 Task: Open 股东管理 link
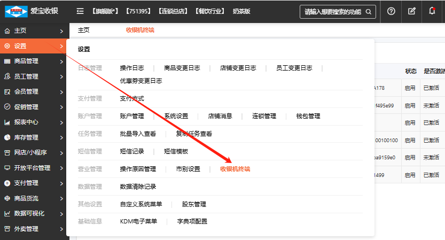(x=194, y=204)
